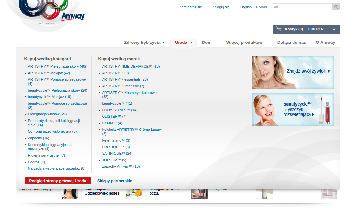Open ARTISTRY (9) brand link

click(x=115, y=73)
